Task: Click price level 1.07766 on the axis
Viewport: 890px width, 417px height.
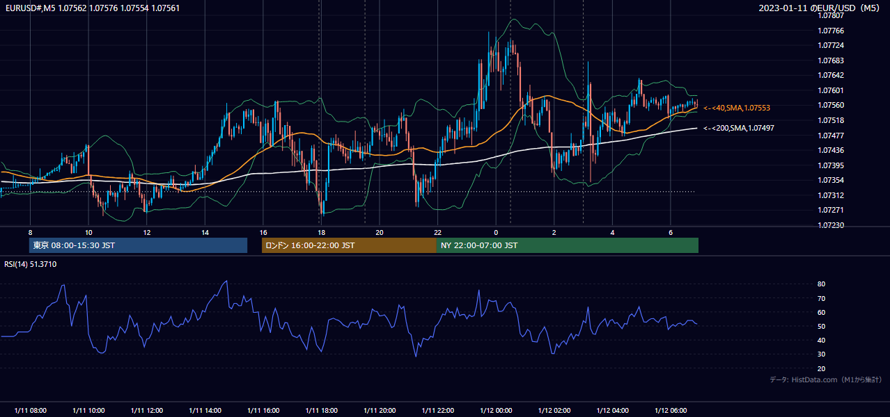Action: (x=831, y=31)
